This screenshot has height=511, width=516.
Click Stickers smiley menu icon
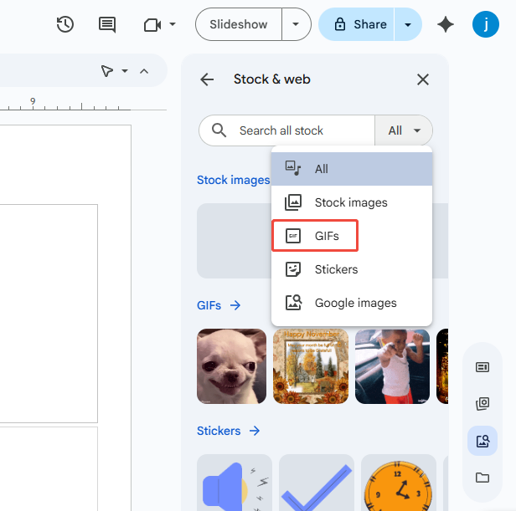coord(293,269)
